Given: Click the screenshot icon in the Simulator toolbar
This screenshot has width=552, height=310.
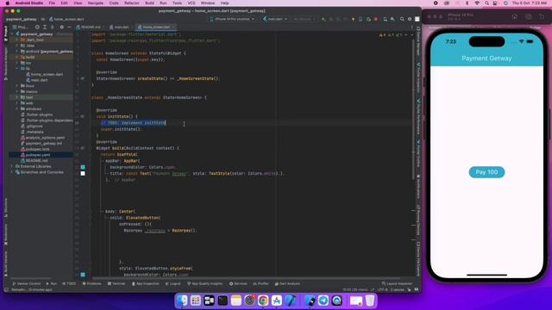Looking at the screenshot, I should tap(529, 16).
